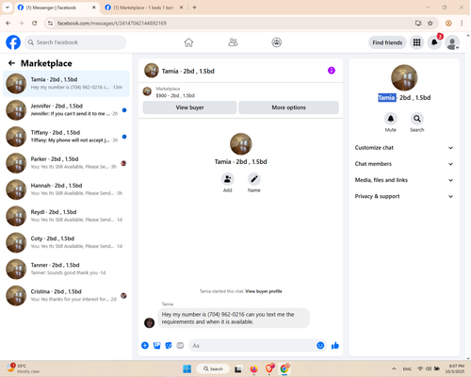471x377 pixels.
Task: Open the Tiffany conversation
Action: (66, 137)
